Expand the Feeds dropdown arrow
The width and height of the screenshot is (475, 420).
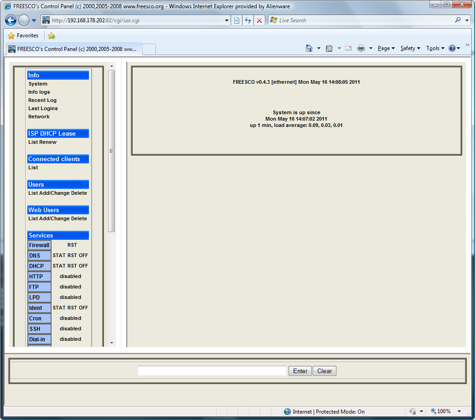[x=339, y=48]
